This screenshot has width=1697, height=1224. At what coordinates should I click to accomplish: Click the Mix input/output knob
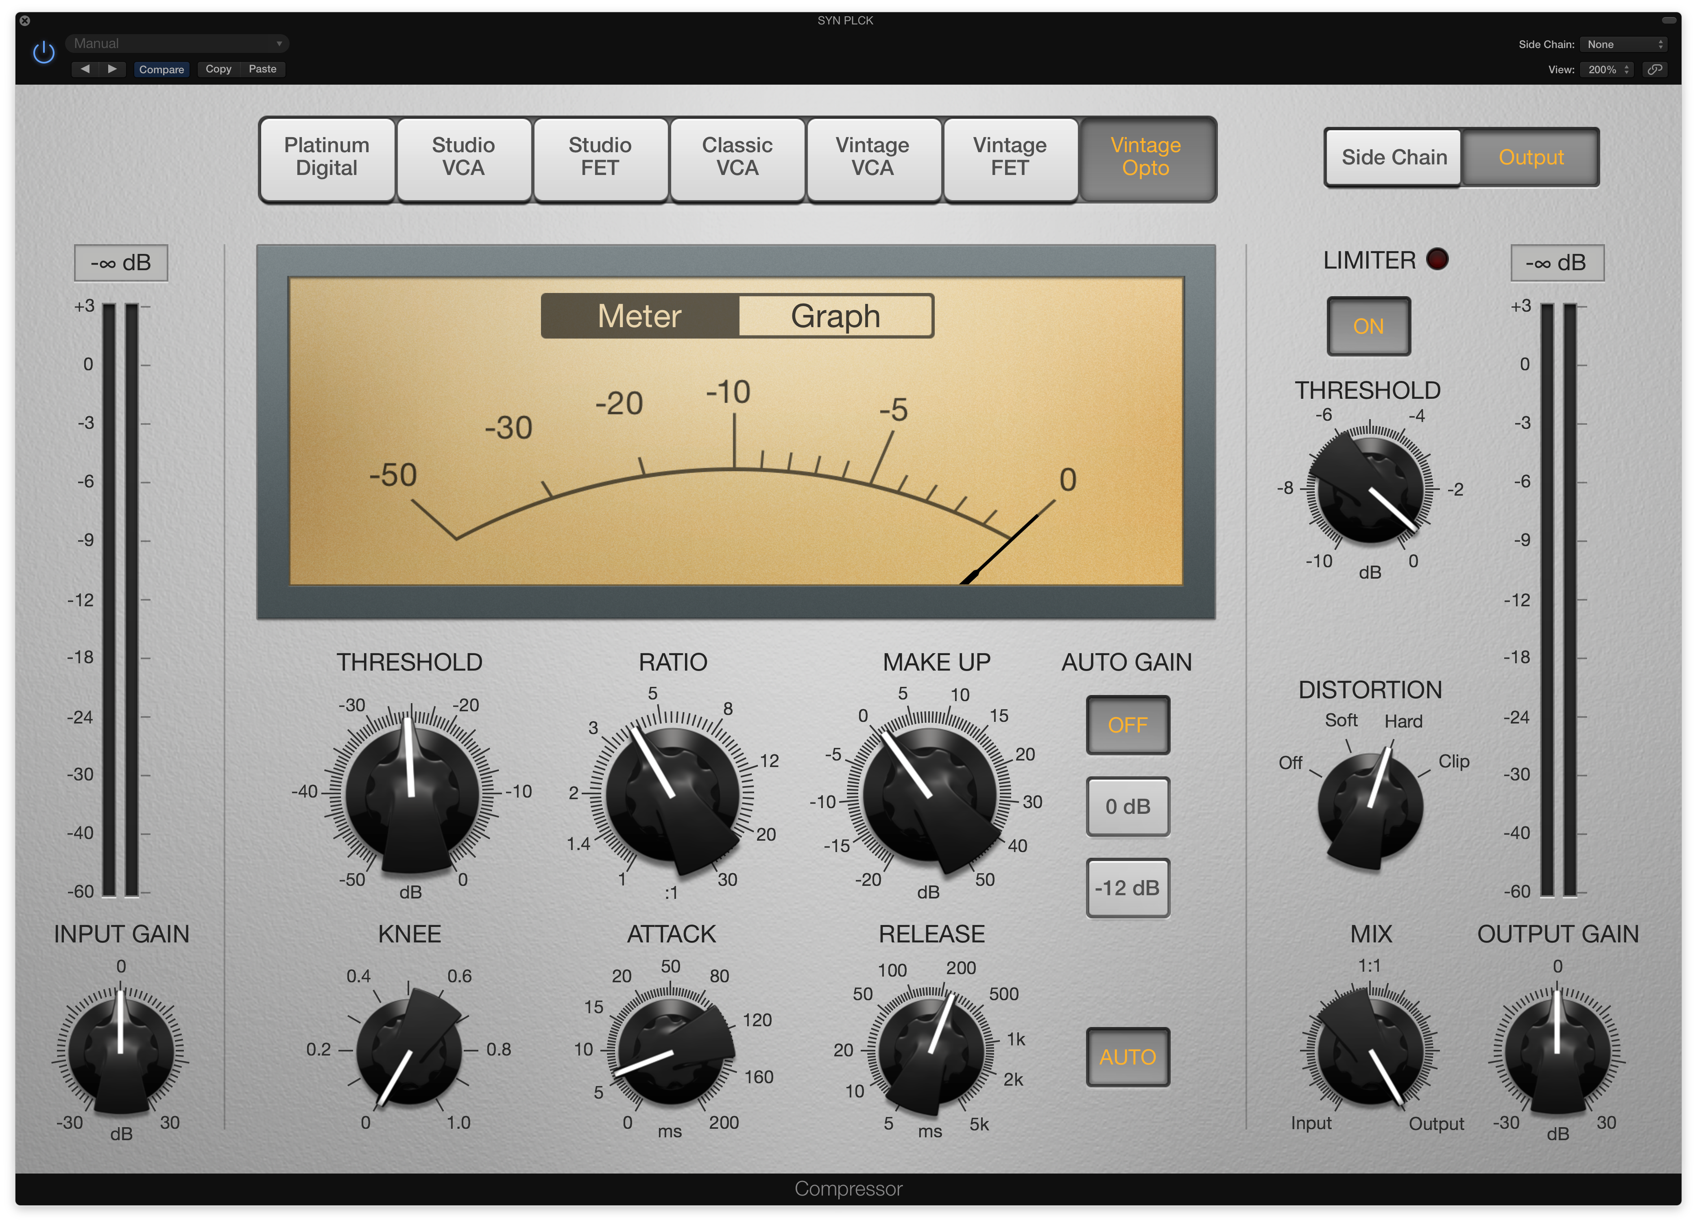[x=1370, y=1051]
